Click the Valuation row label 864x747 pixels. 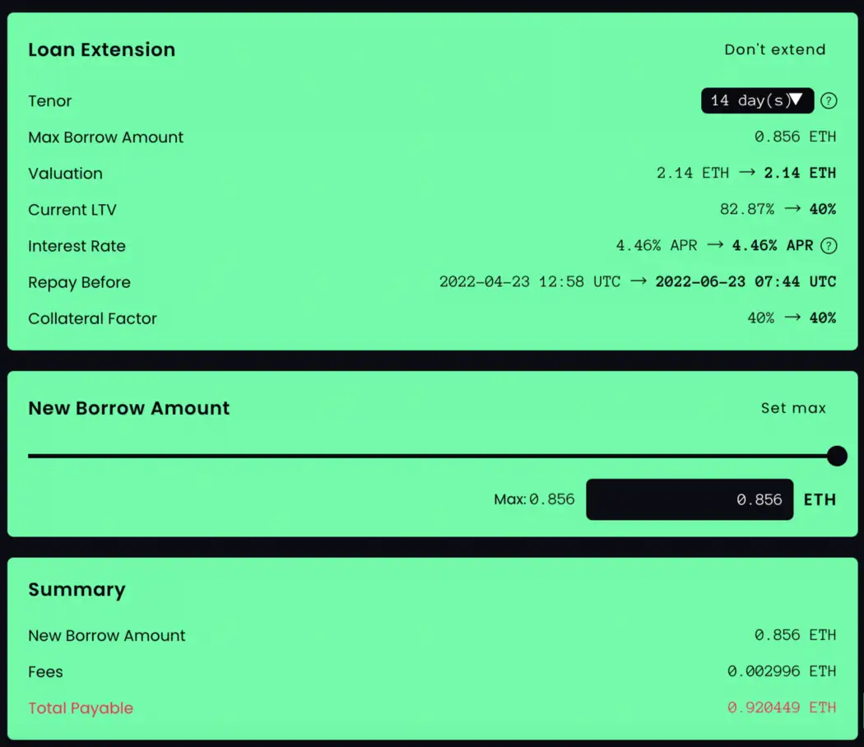point(65,174)
